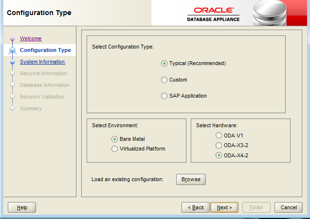Click the Database Information step
310x219 pixels.
pyautogui.click(x=45, y=85)
